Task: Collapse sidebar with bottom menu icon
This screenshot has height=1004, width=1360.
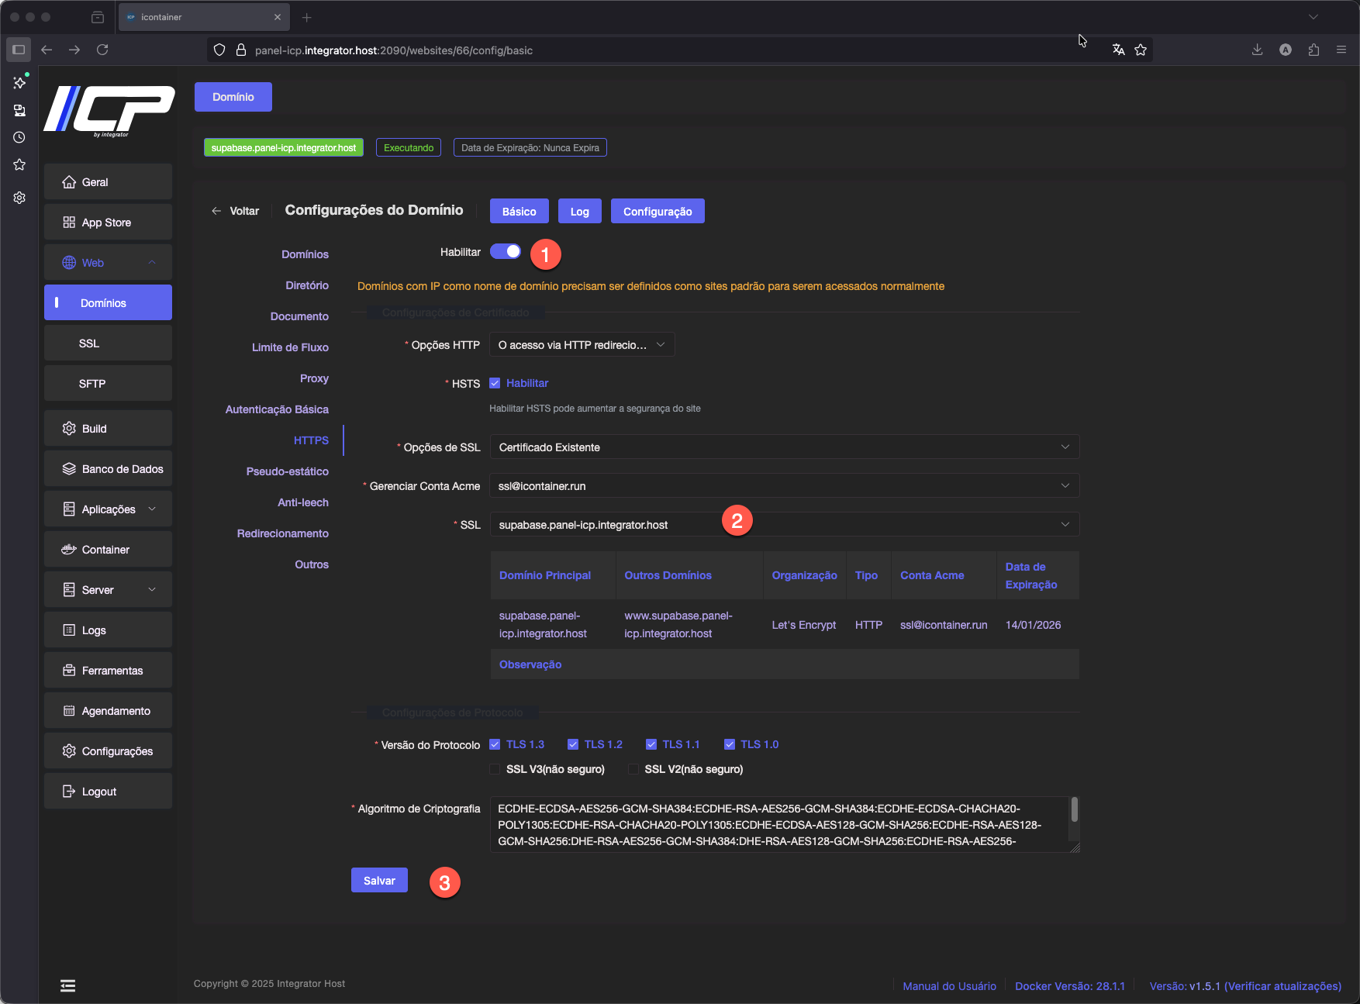Action: pyautogui.click(x=68, y=985)
